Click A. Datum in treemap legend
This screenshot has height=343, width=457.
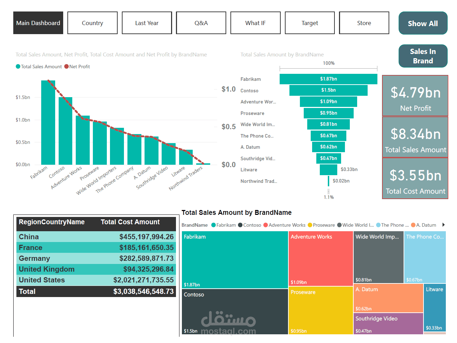click(x=424, y=225)
